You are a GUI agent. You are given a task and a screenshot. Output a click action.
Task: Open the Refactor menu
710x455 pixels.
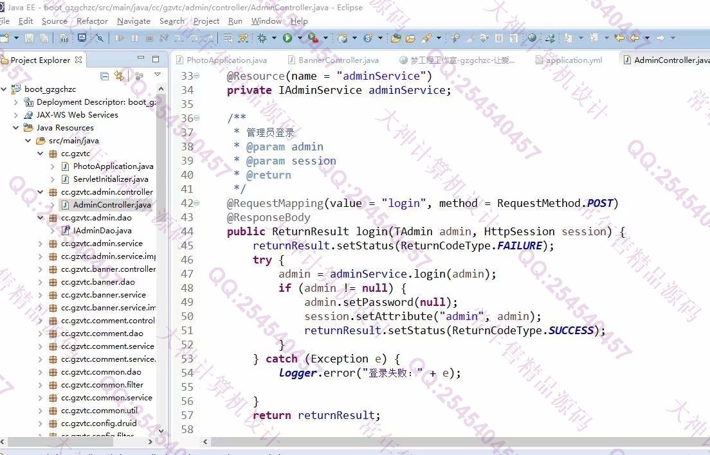click(93, 21)
